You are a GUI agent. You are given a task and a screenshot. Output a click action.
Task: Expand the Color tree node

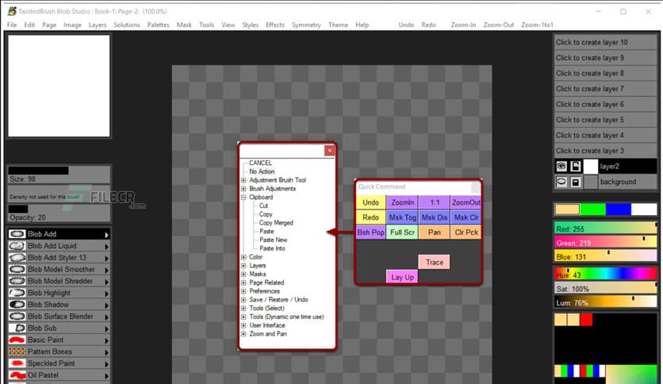point(243,257)
